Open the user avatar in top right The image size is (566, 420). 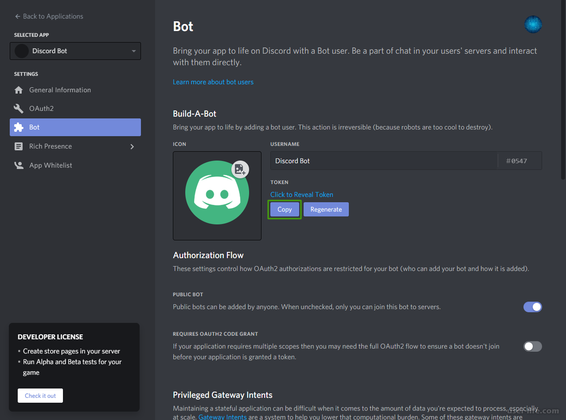(x=533, y=24)
